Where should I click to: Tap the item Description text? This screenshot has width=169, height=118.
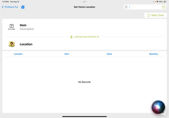(x=27, y=29)
